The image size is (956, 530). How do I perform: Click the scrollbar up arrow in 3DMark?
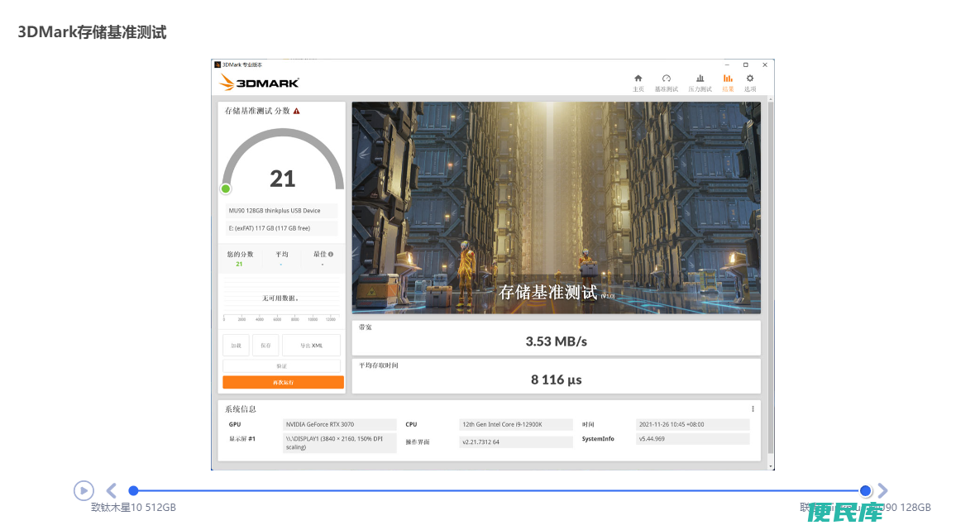772,98
